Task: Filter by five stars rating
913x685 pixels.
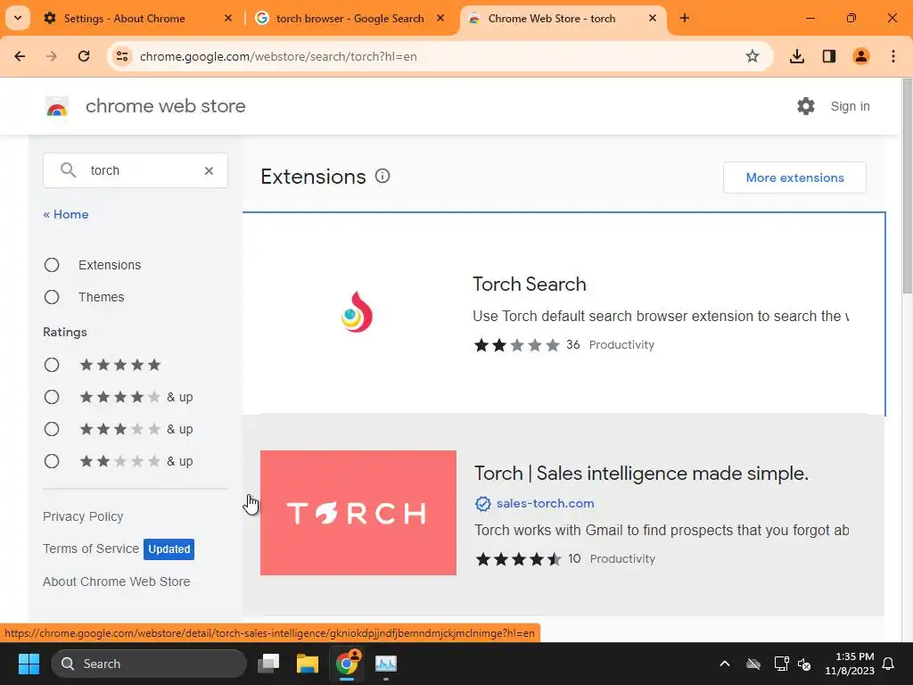Action: point(52,365)
